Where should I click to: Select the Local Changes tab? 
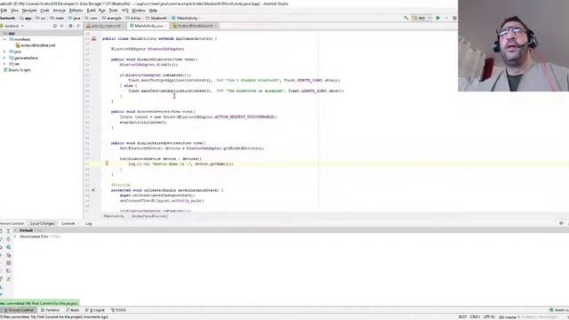coord(43,224)
